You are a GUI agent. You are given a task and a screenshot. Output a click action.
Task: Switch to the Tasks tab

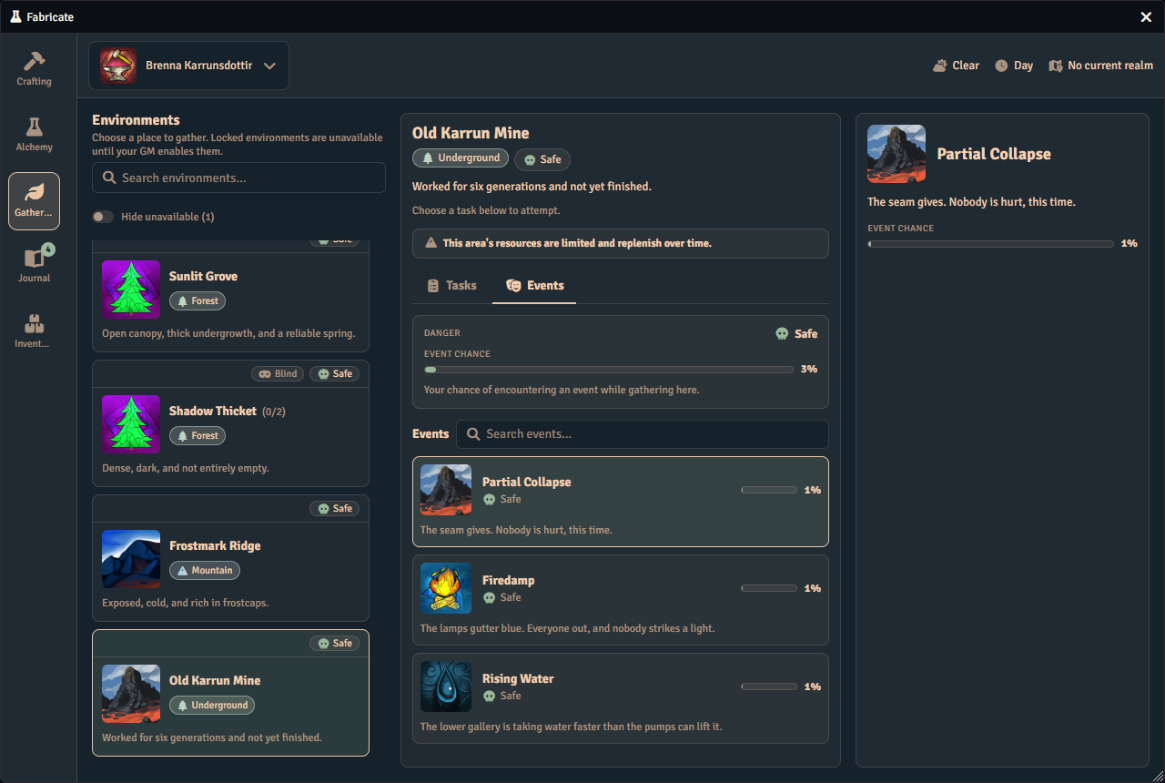click(x=451, y=285)
